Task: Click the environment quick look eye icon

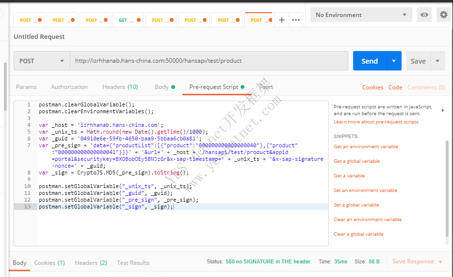Action: pyautogui.click(x=424, y=15)
